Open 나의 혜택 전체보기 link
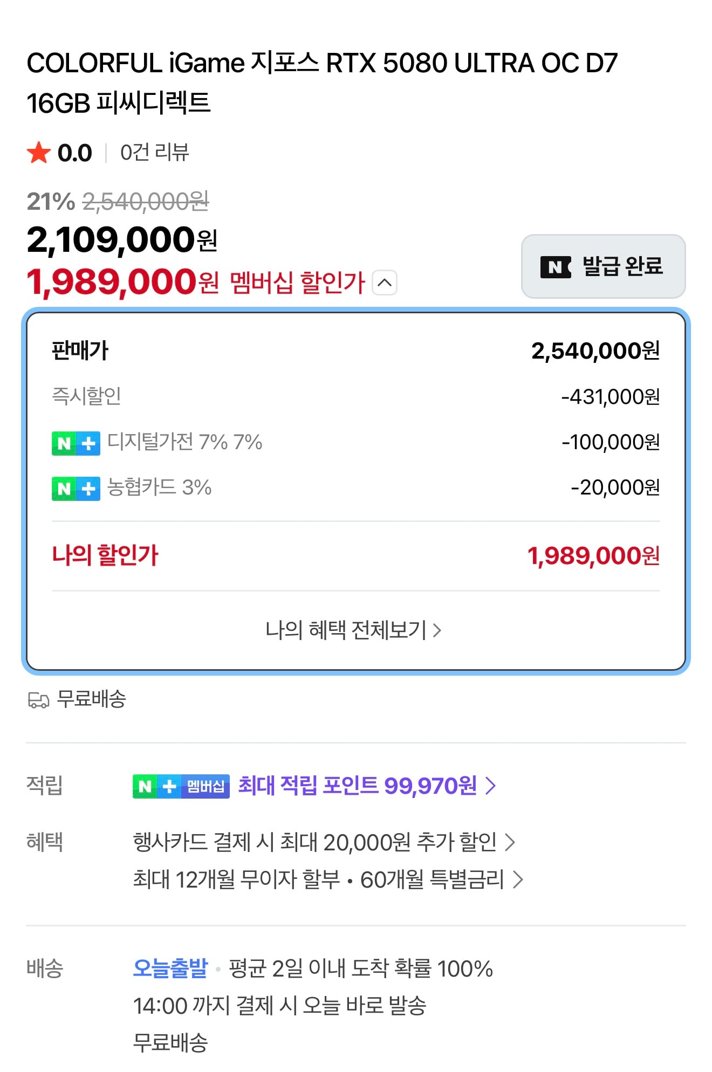712x1072 pixels. pyautogui.click(x=354, y=630)
